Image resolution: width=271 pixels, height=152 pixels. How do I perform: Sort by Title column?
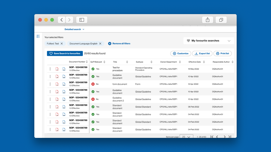coord(127,62)
